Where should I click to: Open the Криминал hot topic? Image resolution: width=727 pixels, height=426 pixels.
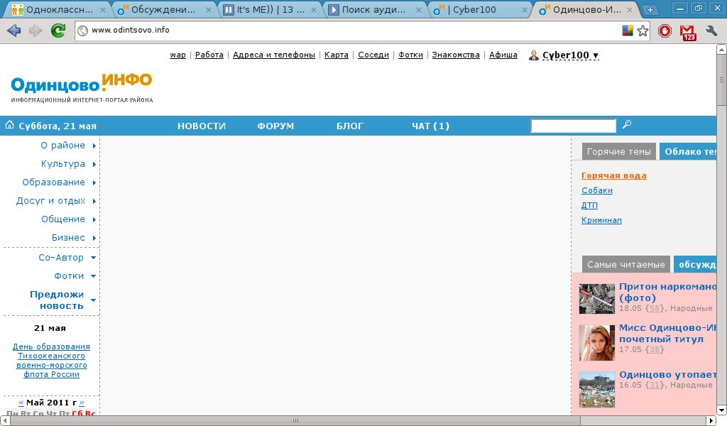(x=601, y=220)
